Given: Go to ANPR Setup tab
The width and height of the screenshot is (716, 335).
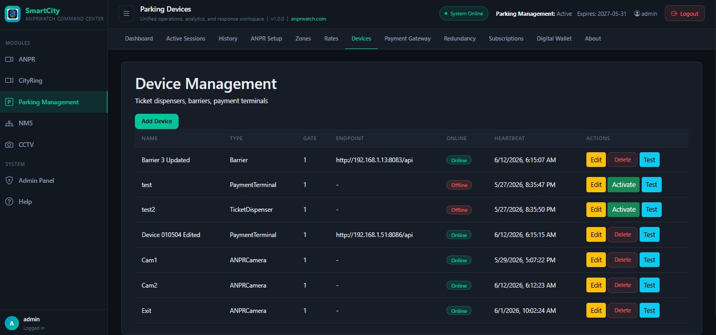Looking at the screenshot, I should 267,38.
